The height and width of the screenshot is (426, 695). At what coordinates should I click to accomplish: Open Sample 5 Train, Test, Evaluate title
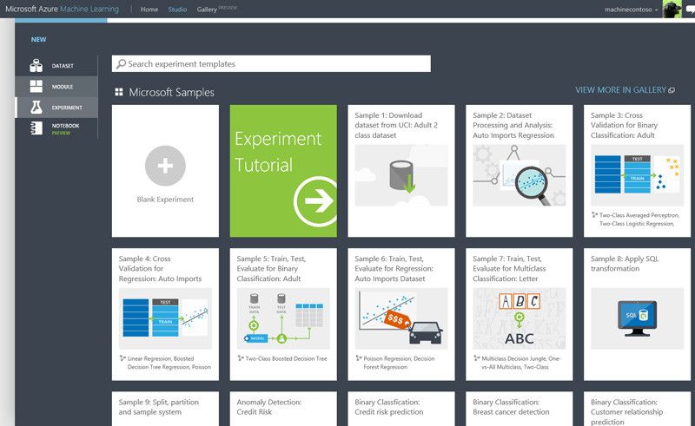click(x=271, y=269)
